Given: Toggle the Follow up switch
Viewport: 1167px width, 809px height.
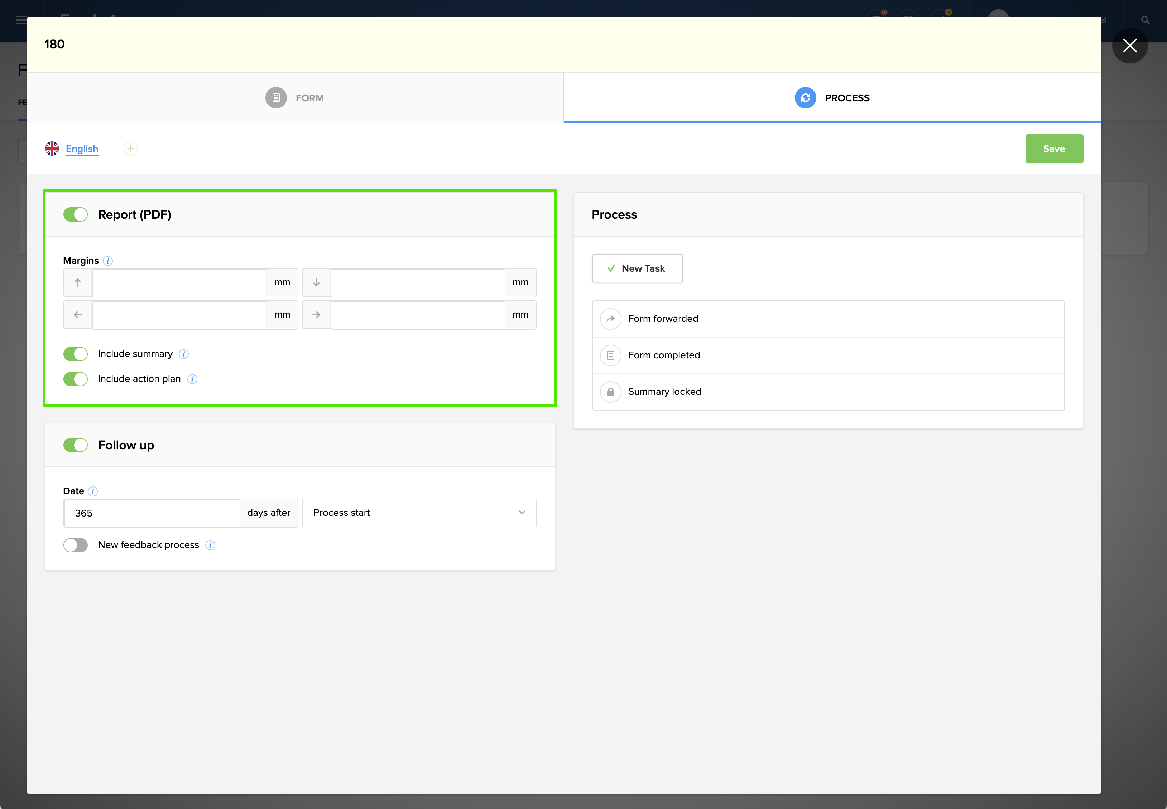Looking at the screenshot, I should click(76, 445).
